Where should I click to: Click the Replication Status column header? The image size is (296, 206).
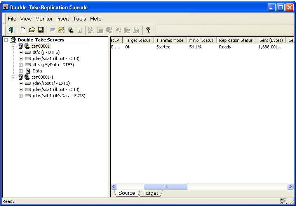tap(236, 40)
